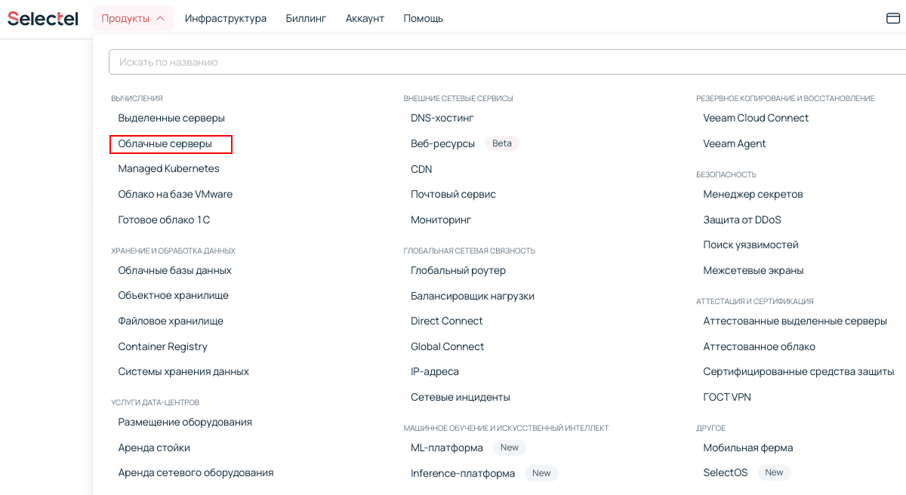Viewport: 906px width, 495px height.
Task: Click the Selectel logo
Action: point(42,18)
